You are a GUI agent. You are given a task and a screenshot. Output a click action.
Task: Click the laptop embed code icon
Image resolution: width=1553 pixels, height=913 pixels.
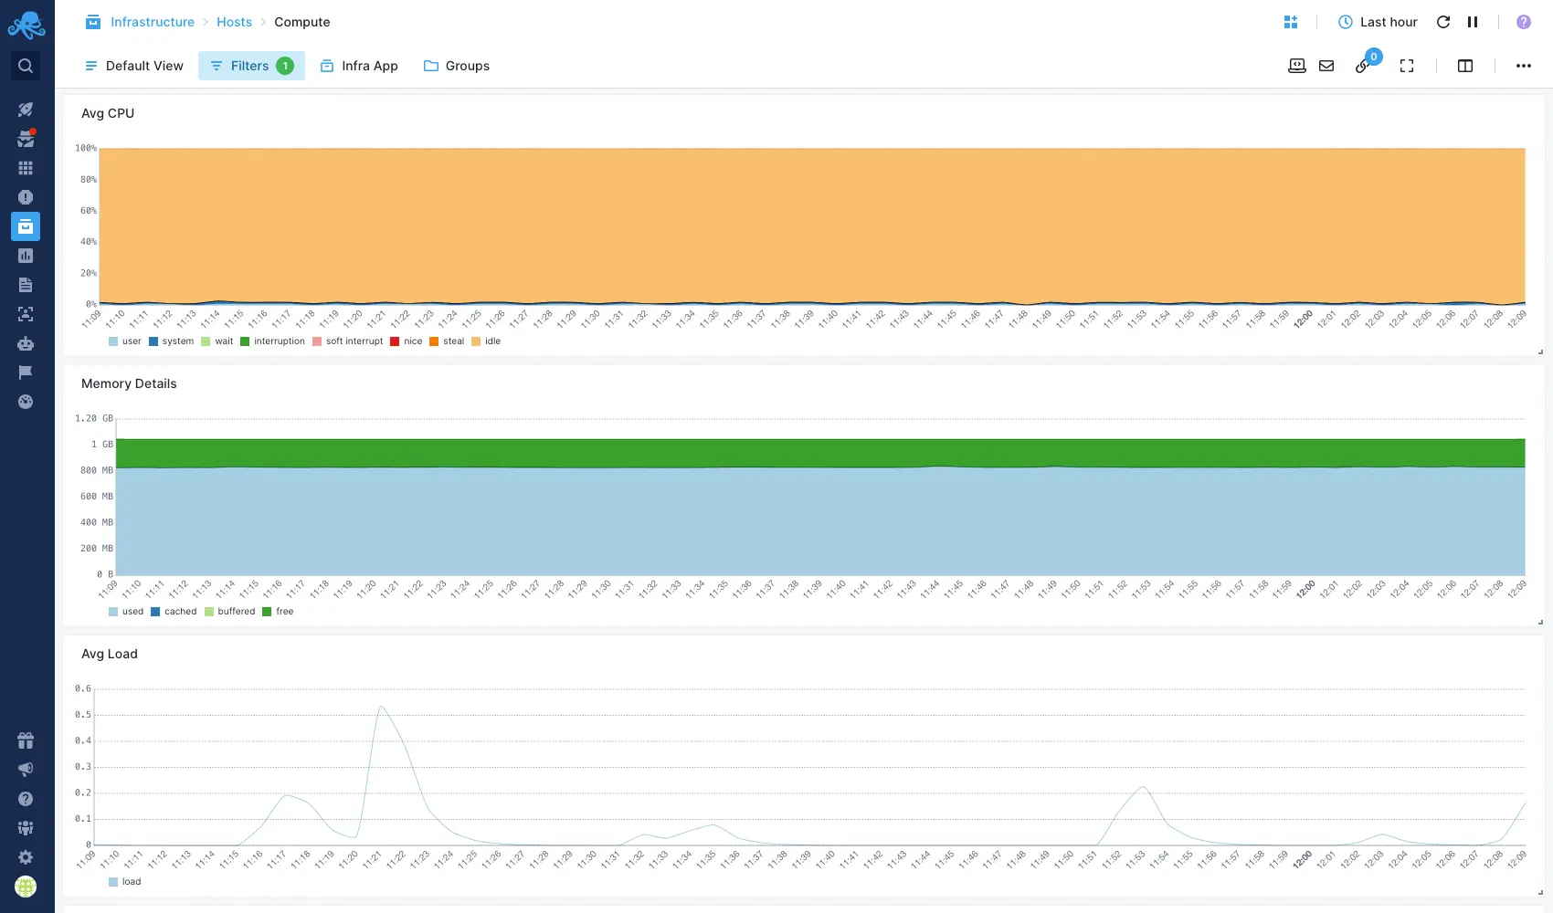pos(1297,66)
